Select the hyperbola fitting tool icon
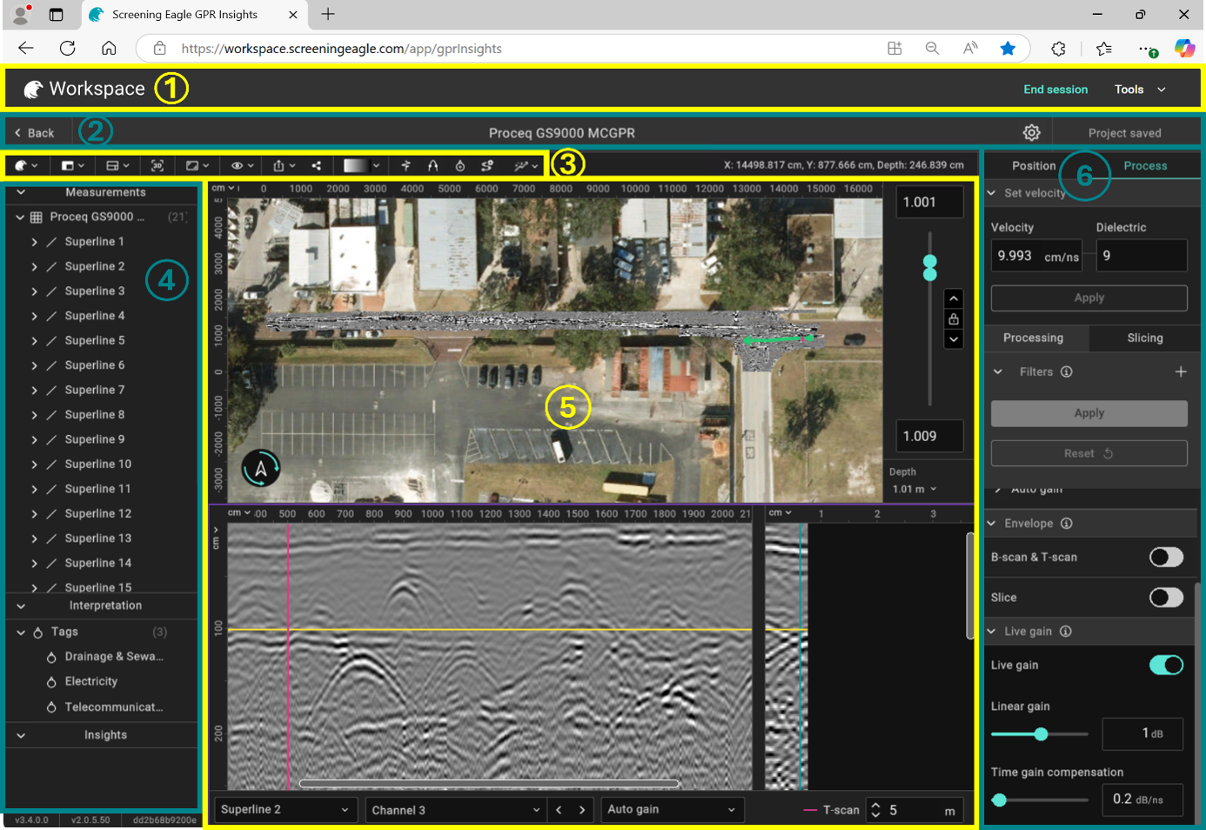 click(x=432, y=165)
